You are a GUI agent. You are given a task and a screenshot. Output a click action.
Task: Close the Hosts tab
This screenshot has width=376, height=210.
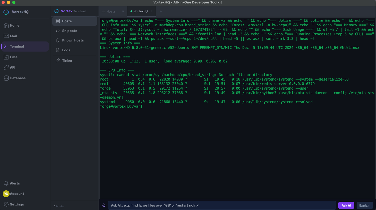point(123,11)
